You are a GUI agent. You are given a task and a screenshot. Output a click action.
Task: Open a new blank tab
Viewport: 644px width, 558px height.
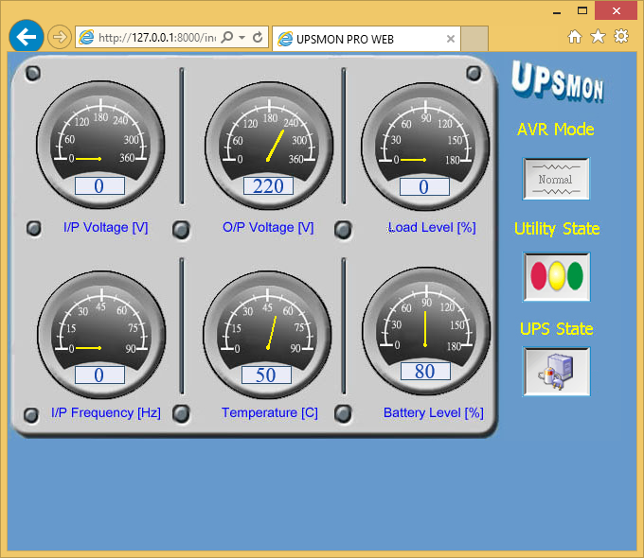474,39
